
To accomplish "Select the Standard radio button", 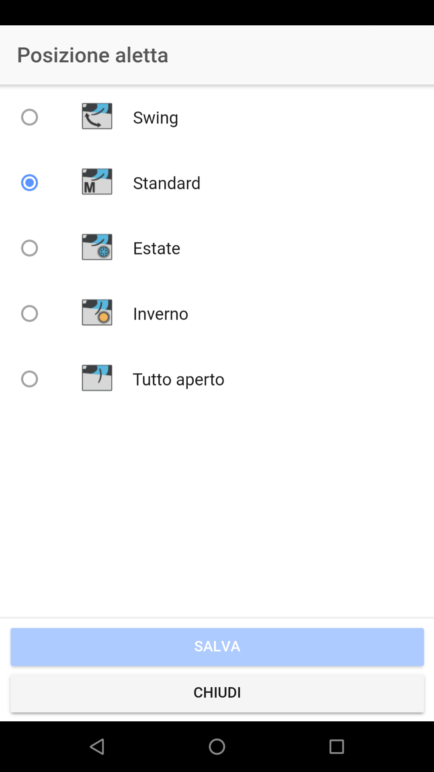I will (29, 183).
